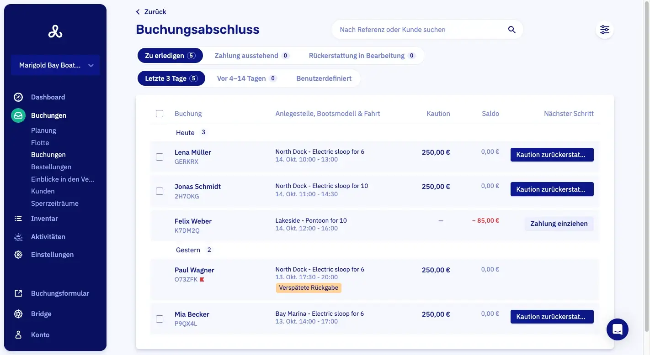
Task: Open the Aktivitäten sidebar section
Action: (48, 237)
